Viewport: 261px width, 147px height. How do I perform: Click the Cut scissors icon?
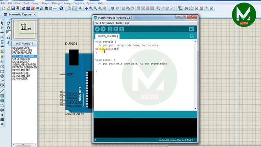click(123, 8)
